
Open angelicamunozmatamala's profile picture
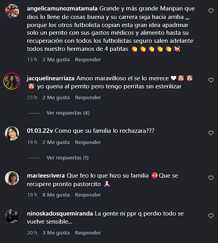click(12, 11)
